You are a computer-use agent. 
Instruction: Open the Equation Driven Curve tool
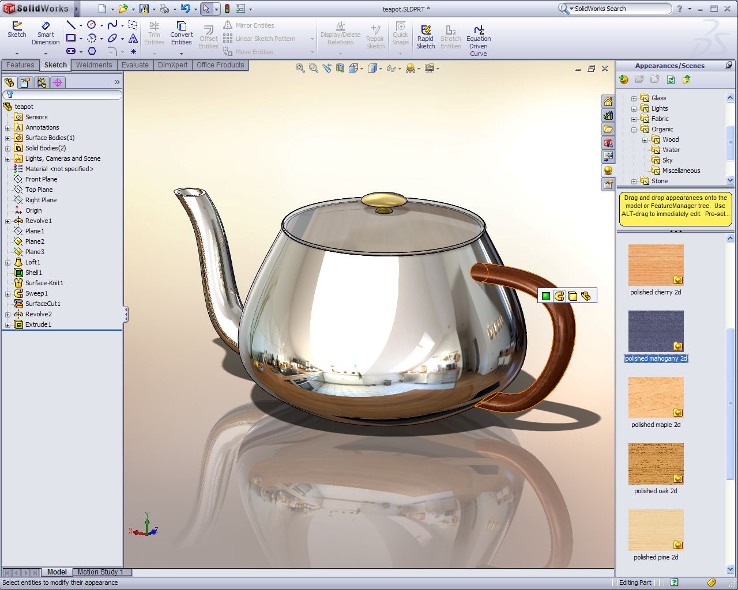pos(479,40)
